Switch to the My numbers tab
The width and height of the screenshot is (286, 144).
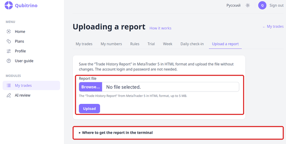click(x=111, y=44)
